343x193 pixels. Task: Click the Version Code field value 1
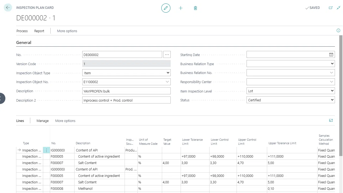click(126, 64)
